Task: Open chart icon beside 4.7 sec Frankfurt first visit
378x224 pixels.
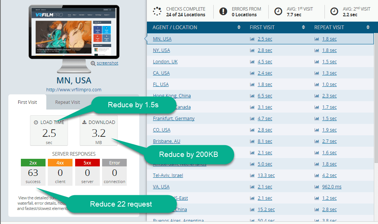Action: click(x=252, y=119)
